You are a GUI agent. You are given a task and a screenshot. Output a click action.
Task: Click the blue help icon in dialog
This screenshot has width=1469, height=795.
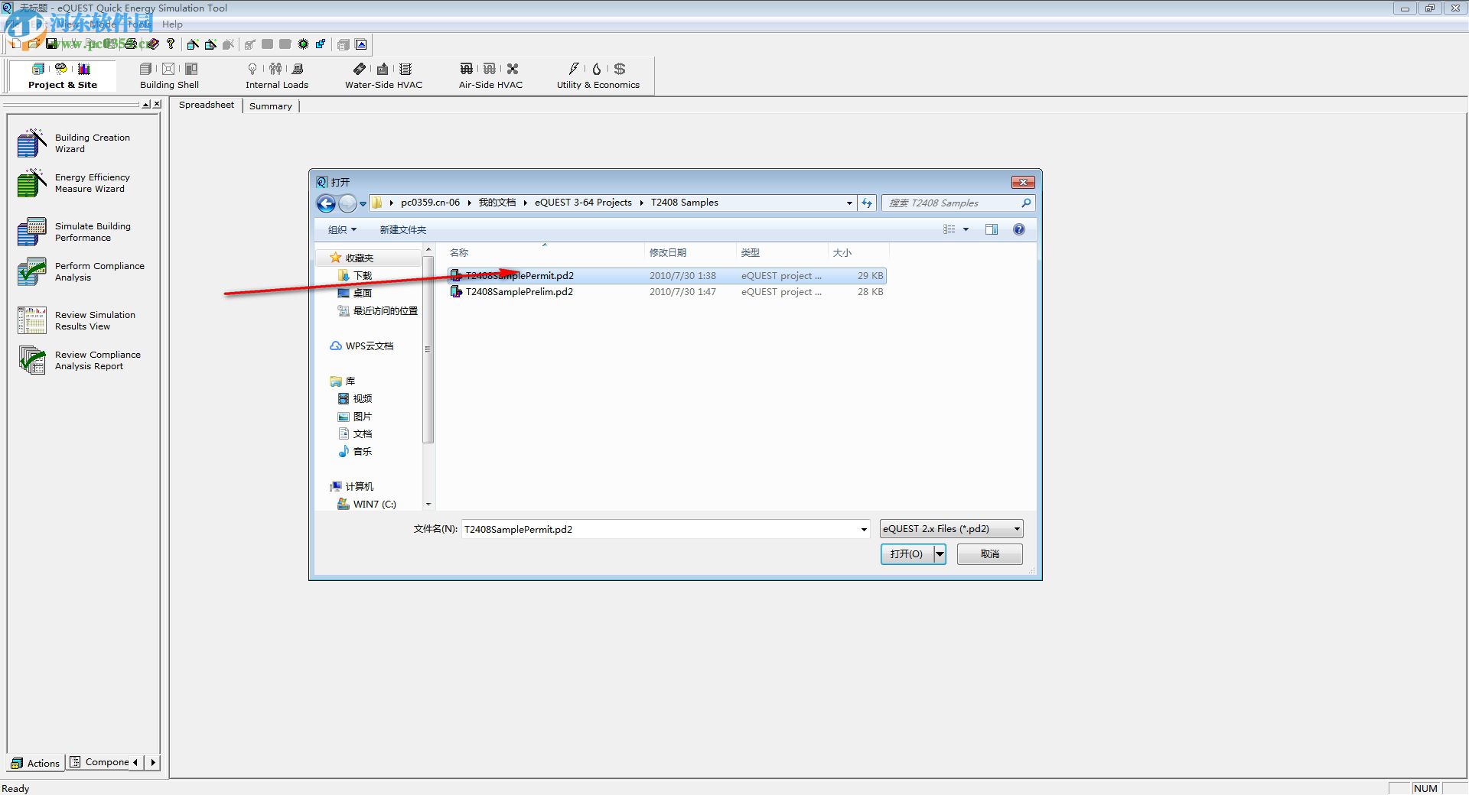tap(1019, 229)
